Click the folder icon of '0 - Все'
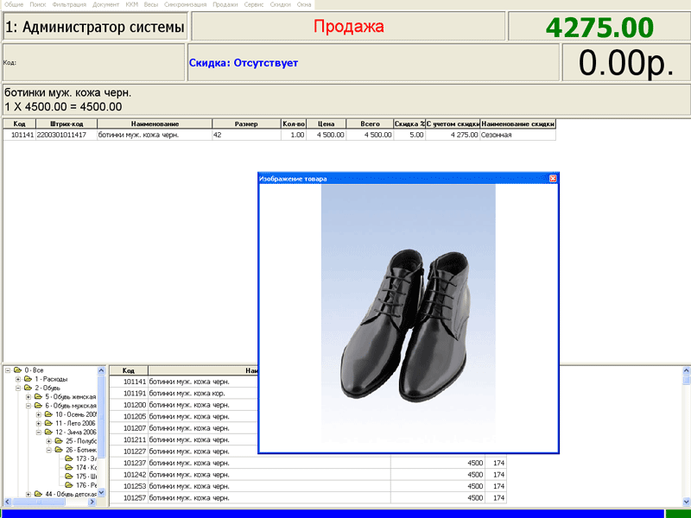This screenshot has height=518, width=691. tap(17, 370)
